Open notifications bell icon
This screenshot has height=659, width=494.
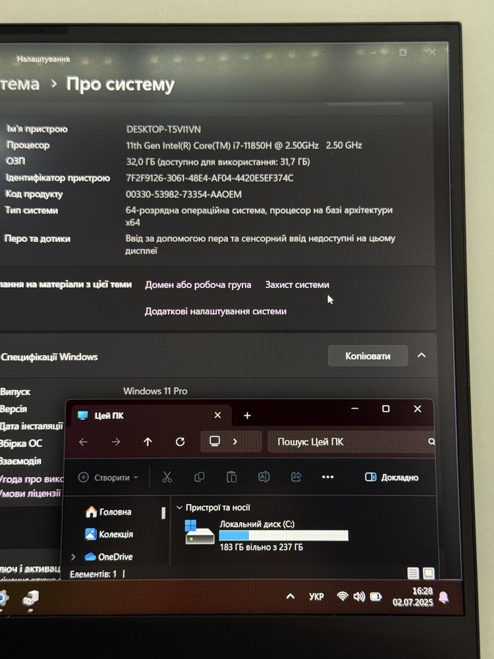click(x=443, y=597)
